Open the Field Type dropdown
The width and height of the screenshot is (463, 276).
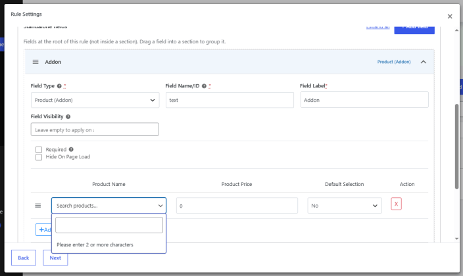95,100
